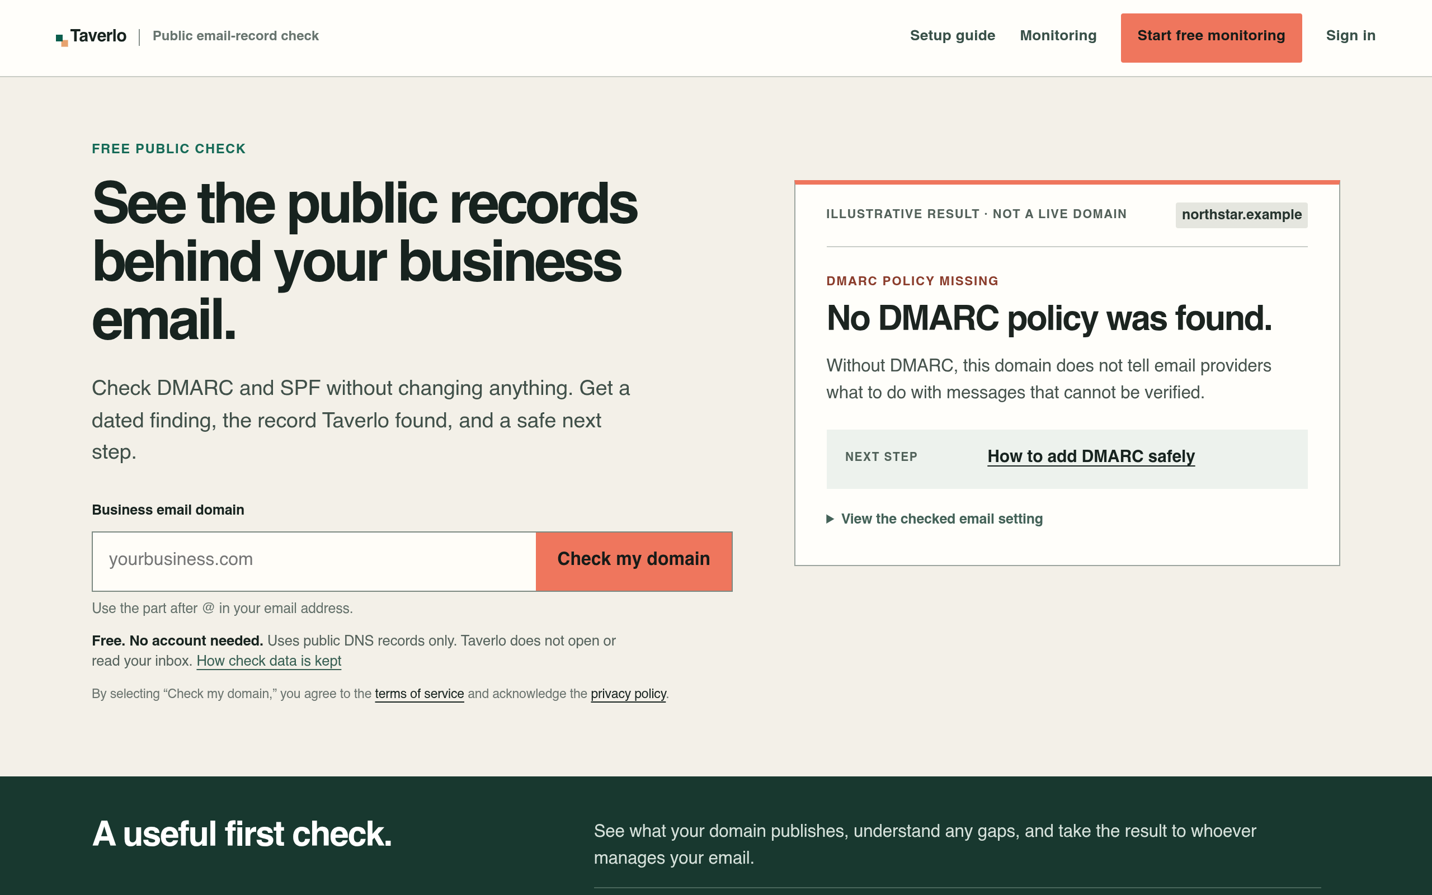Screen dimensions: 1432x895
Task: Click the Taverlo logo icon
Action: click(x=62, y=40)
